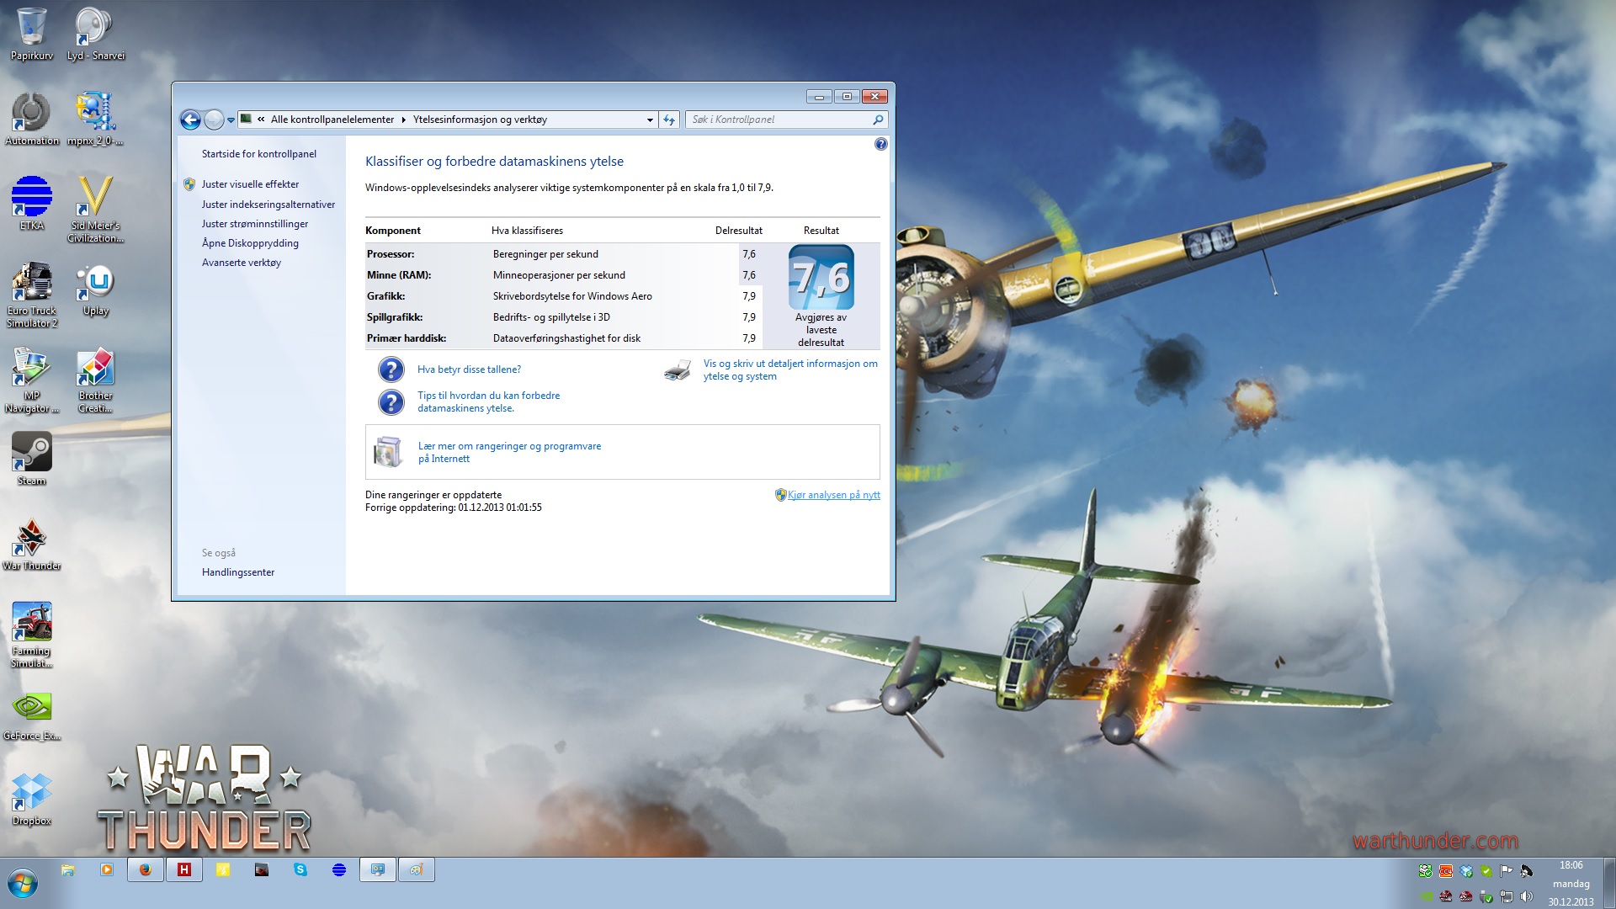Image resolution: width=1616 pixels, height=909 pixels.
Task: Click Firefox icon in the taskbar
Action: point(146,869)
